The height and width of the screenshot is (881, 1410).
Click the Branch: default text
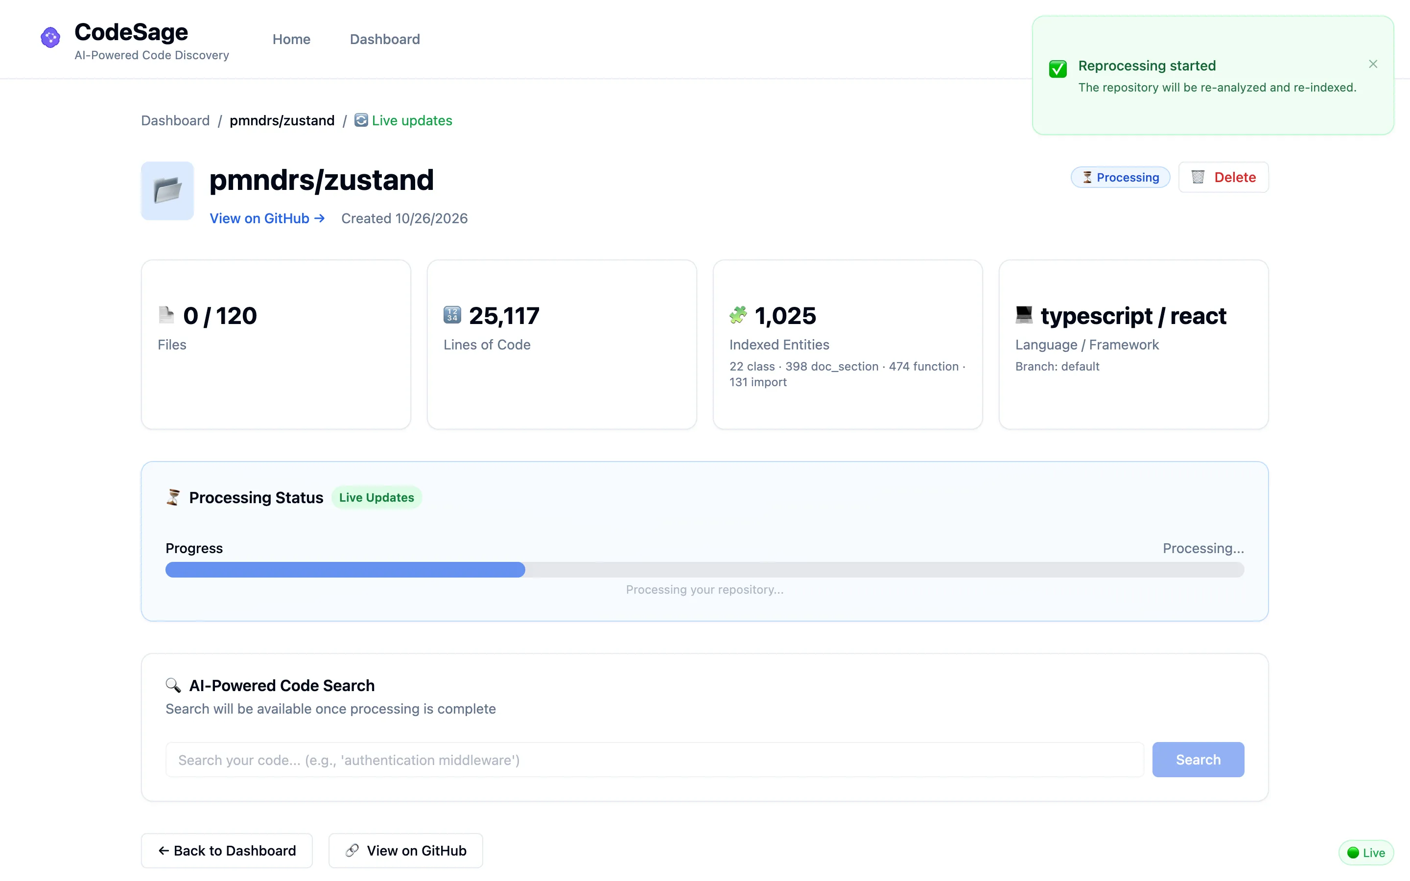point(1057,366)
